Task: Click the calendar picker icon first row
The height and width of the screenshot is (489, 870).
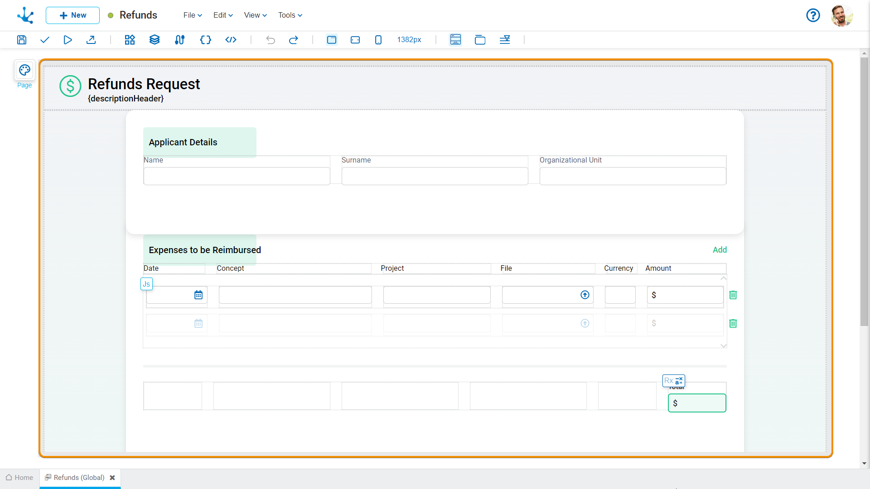Action: [x=198, y=295]
